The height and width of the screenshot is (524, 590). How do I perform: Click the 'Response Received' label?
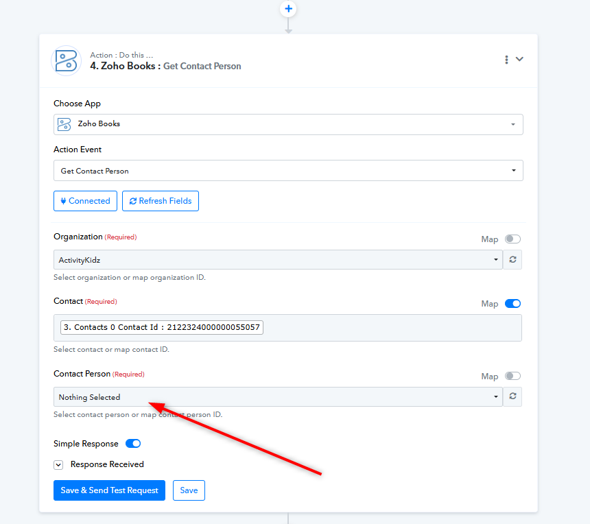pyautogui.click(x=107, y=464)
